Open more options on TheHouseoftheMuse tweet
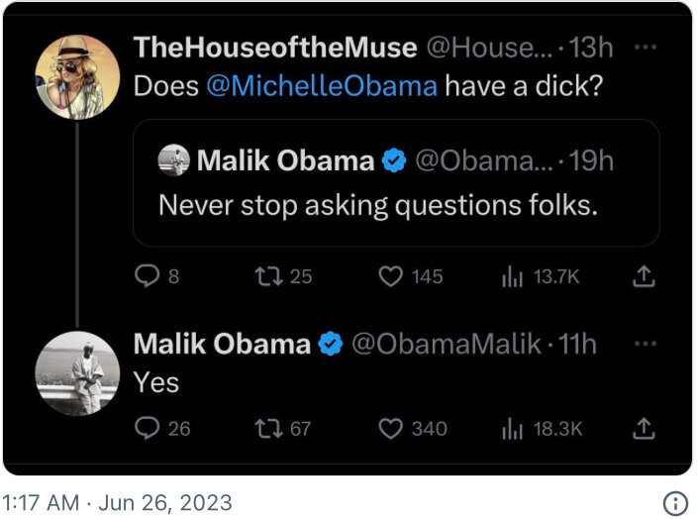 [645, 47]
